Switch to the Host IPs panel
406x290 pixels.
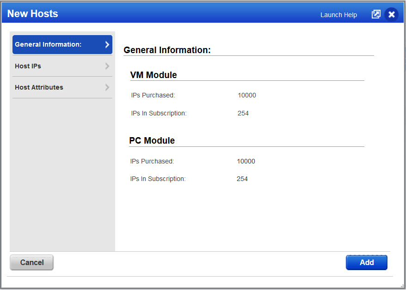click(x=62, y=66)
